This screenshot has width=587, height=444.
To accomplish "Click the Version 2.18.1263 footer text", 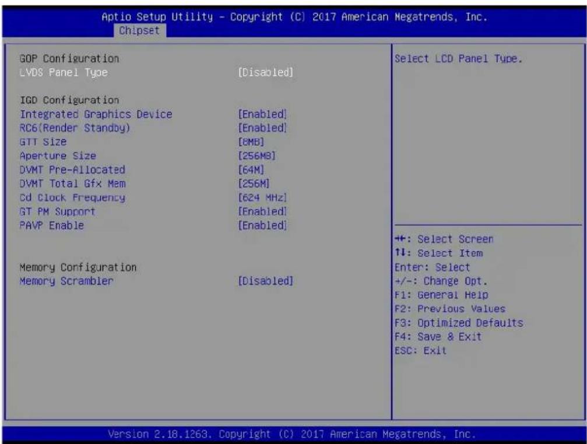I will (x=291, y=434).
